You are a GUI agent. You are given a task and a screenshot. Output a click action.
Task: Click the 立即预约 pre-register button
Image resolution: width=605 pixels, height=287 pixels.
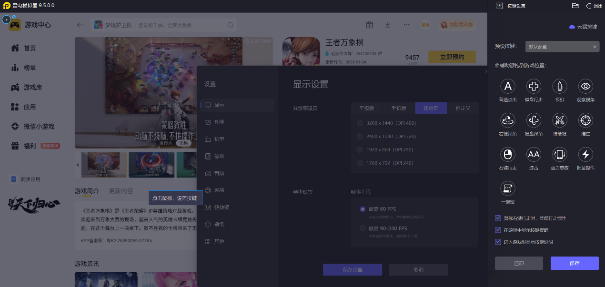(452, 57)
